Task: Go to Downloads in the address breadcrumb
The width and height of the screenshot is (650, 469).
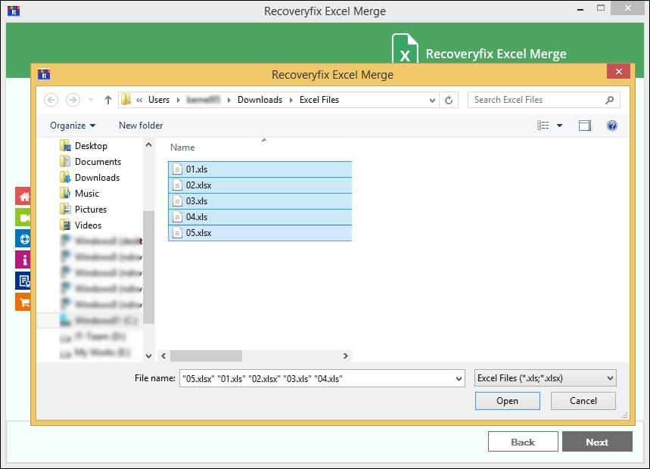Action: click(260, 100)
